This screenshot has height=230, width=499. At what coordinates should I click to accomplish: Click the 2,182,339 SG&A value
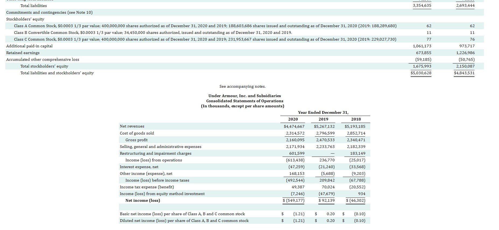pos(356,147)
